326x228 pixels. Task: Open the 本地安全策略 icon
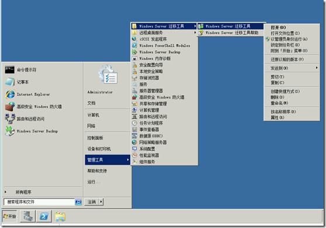point(134,71)
